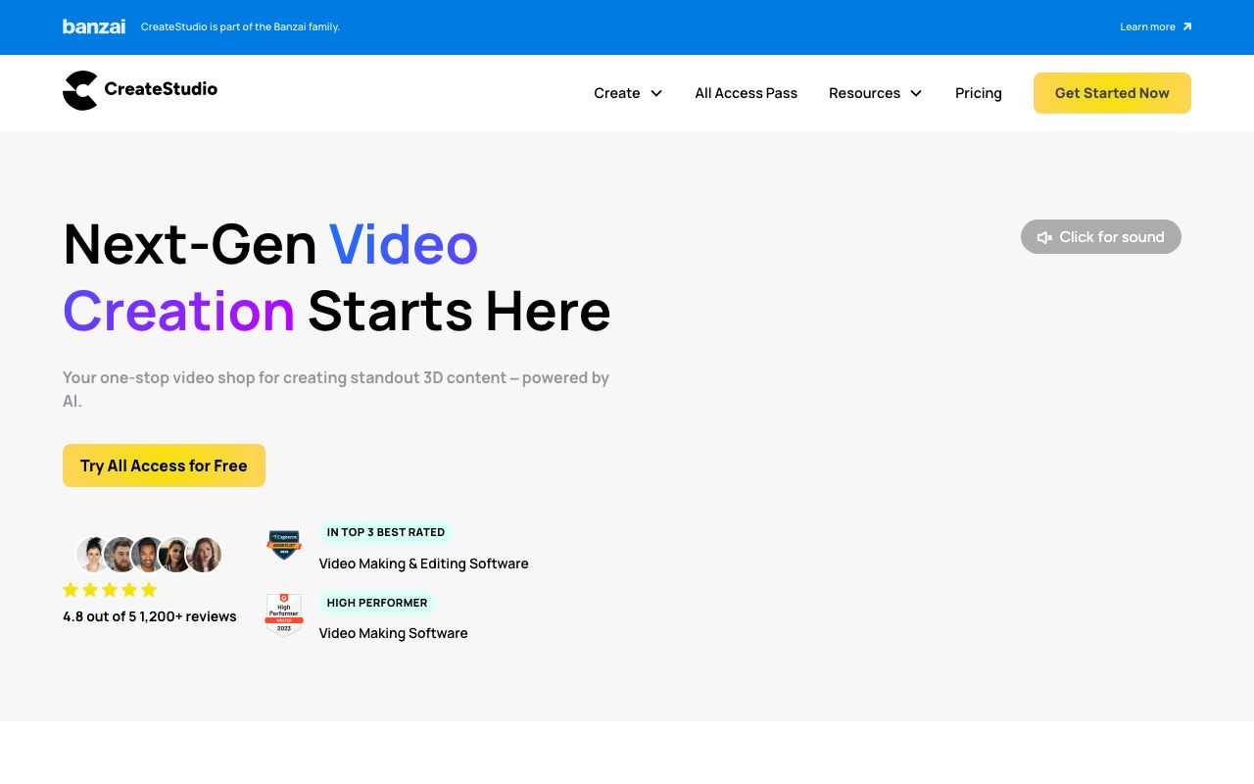Open the All Access Pass page
The width and height of the screenshot is (1254, 784).
[747, 93]
